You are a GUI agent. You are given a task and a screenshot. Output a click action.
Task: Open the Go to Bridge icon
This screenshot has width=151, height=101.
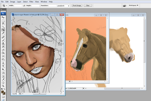(x=125, y=6)
